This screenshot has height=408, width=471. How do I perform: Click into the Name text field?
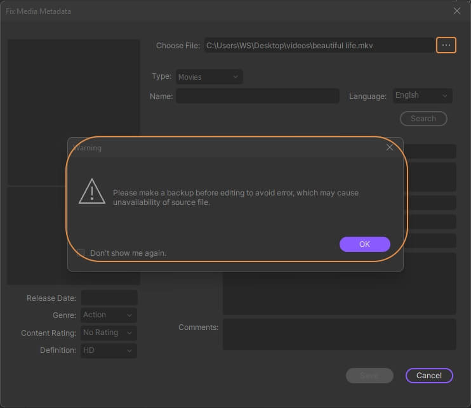(x=258, y=96)
